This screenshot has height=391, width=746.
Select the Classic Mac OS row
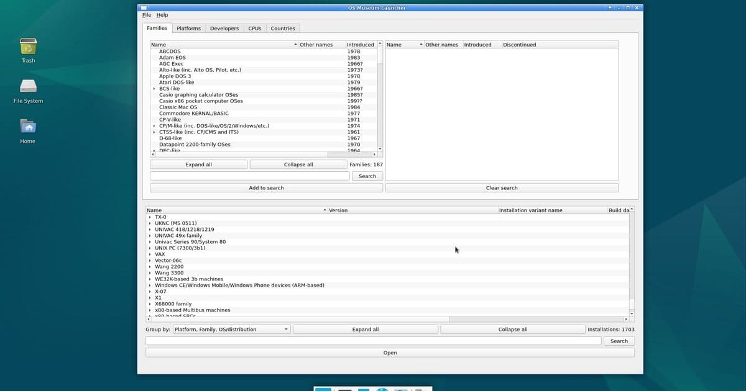264,107
